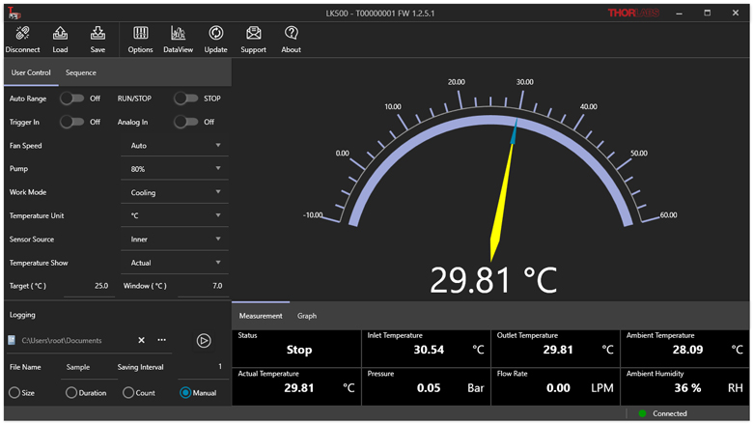Open the Work Mode dropdown
The height and width of the screenshot is (424, 753).
click(176, 192)
